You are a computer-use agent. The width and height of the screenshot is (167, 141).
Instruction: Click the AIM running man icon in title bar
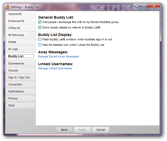7,7
